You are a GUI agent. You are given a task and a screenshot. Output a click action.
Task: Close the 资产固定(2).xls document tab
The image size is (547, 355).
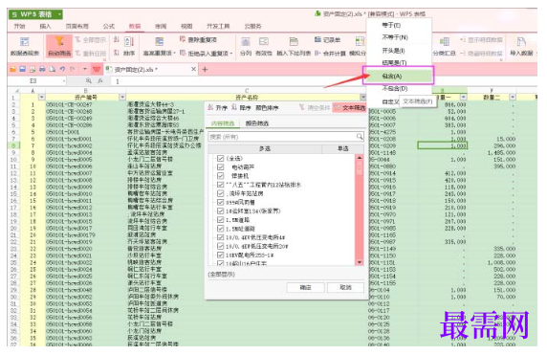193,69
